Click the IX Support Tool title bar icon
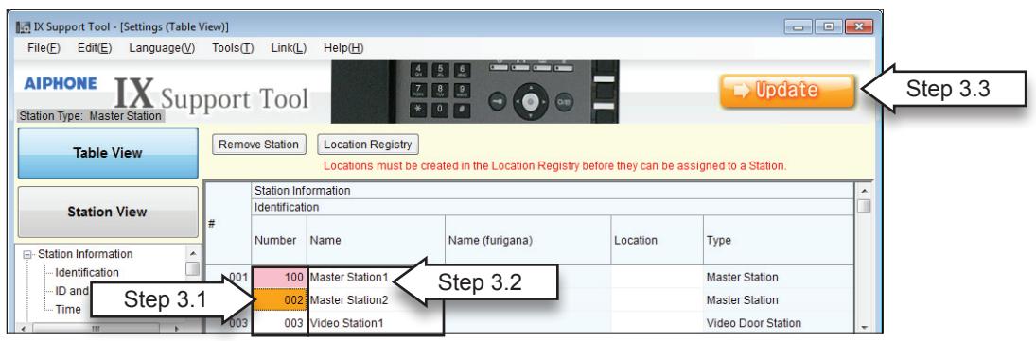The width and height of the screenshot is (1036, 341). click(23, 27)
